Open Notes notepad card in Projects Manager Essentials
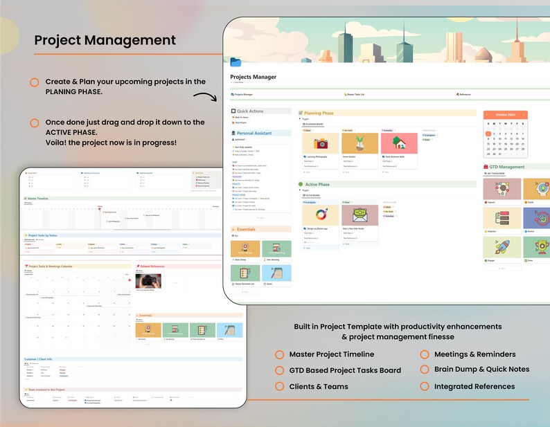Viewport: 550px width, 427px height. (276, 275)
